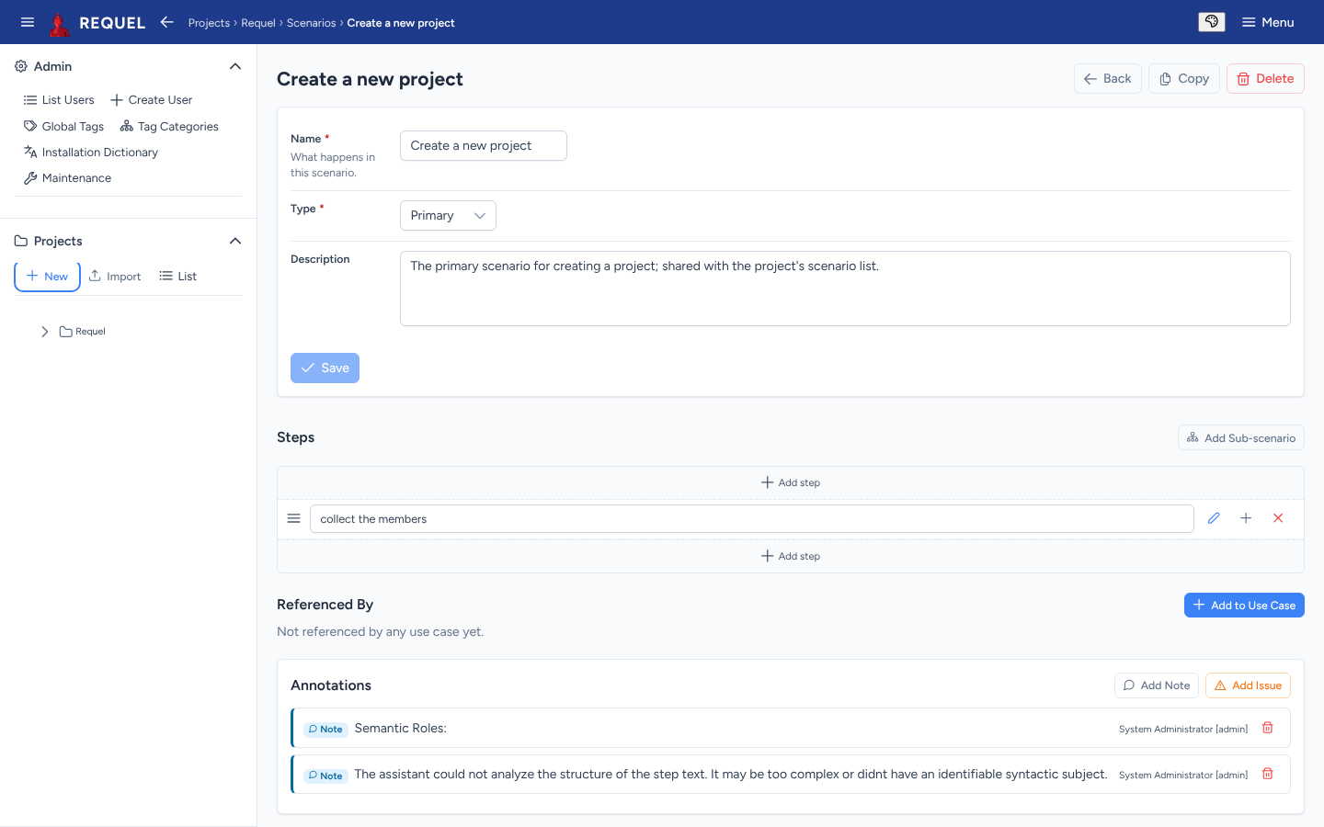
Task: Go to Scenarios breadcrumb
Action: point(311,23)
